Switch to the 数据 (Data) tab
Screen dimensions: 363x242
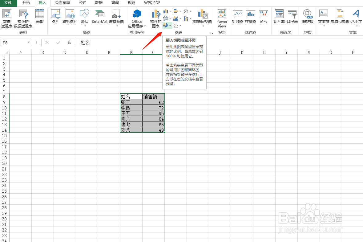pyautogui.click(x=99, y=3)
